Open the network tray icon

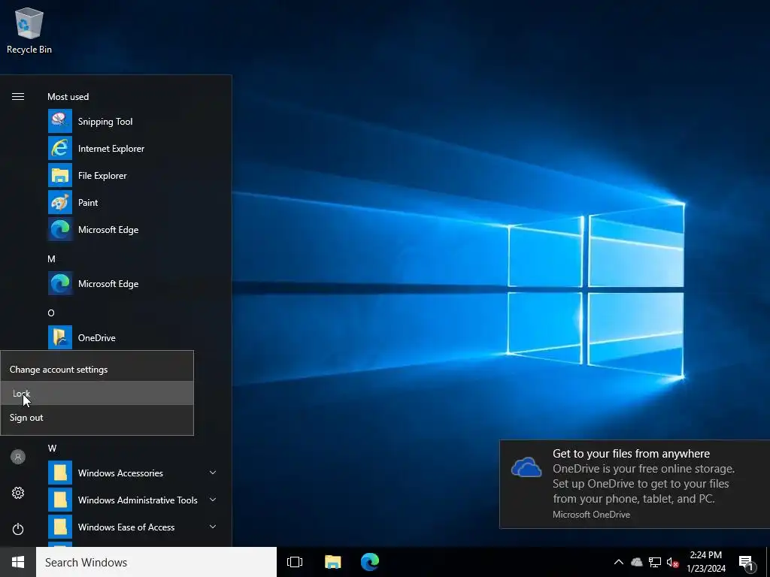pyautogui.click(x=655, y=562)
